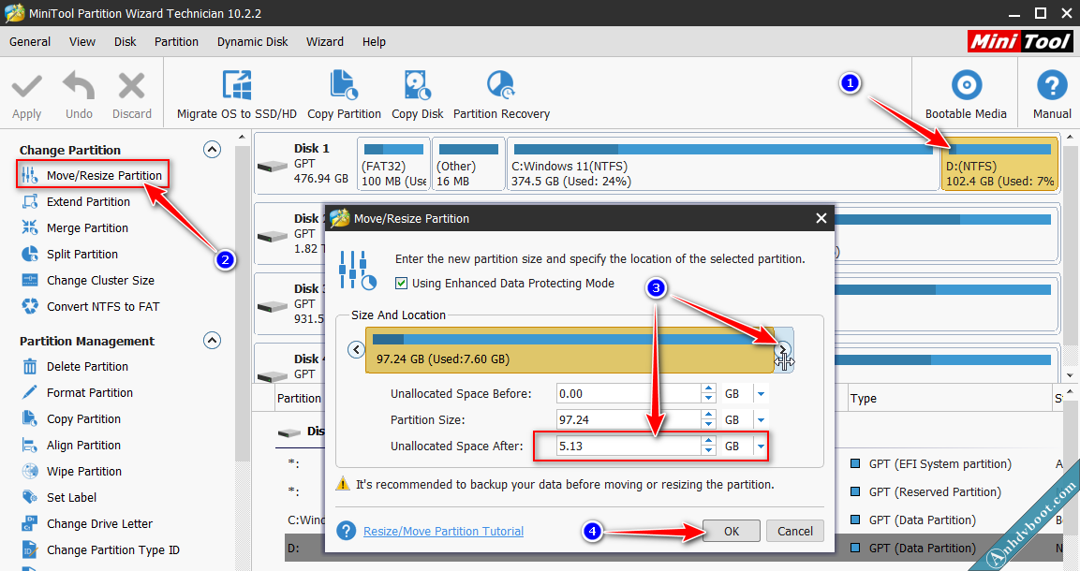The height and width of the screenshot is (571, 1080).
Task: Open the General menu
Action: point(30,41)
